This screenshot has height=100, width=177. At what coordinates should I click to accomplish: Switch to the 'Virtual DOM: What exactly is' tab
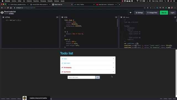point(40,4)
